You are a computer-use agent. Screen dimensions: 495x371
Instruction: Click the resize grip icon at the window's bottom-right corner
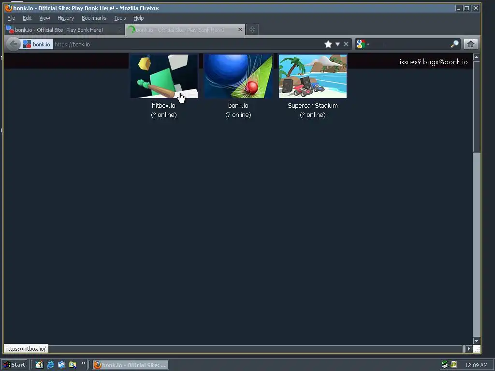pos(477,349)
